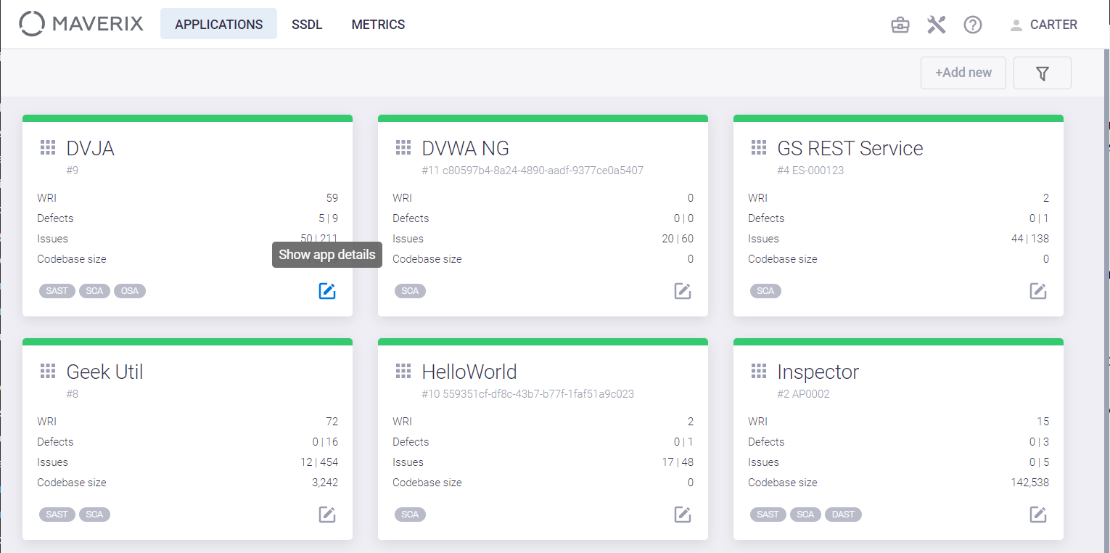Screen dimensions: 1110x553
Task: Switch to the METRICS tab
Action: point(378,25)
